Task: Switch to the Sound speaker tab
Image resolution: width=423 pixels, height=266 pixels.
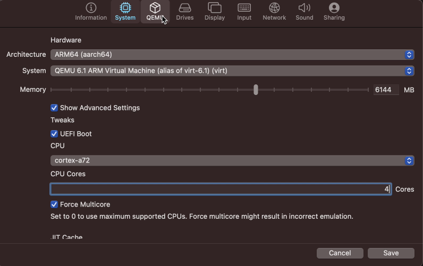Action: (304, 12)
